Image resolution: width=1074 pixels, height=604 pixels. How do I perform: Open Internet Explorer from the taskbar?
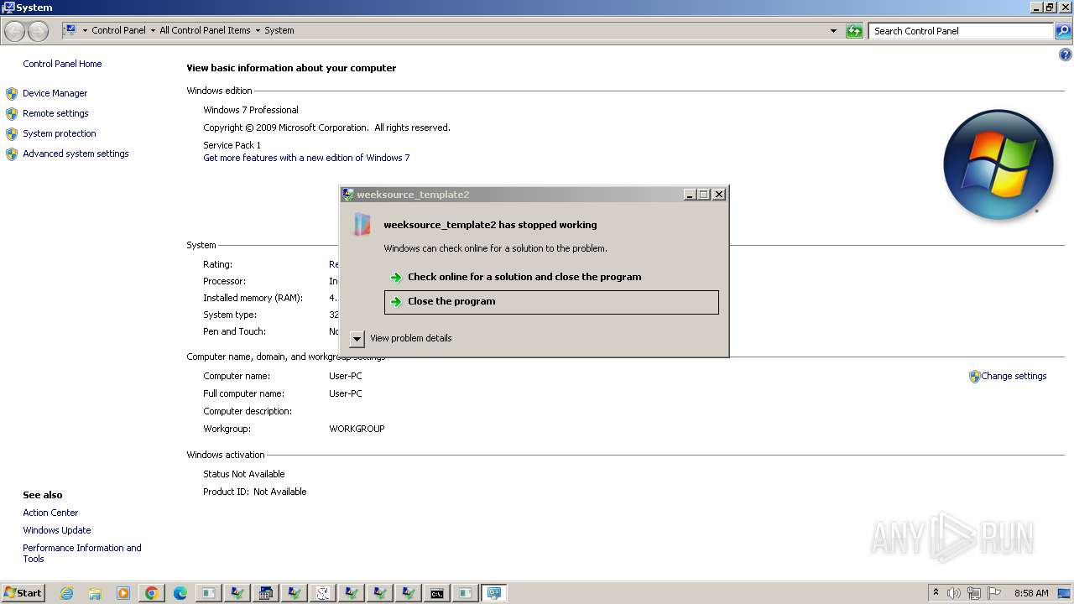tap(67, 593)
